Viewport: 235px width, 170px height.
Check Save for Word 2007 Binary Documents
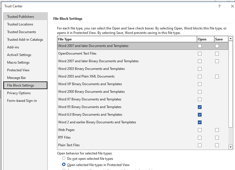(x=217, y=61)
